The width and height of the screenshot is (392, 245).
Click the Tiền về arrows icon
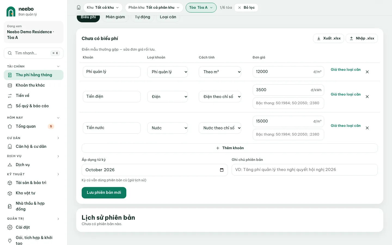[10, 96]
